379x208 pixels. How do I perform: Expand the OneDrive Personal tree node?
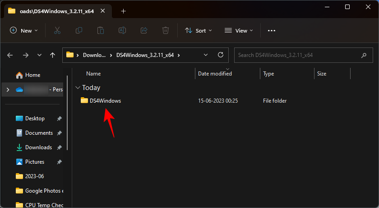click(x=8, y=90)
